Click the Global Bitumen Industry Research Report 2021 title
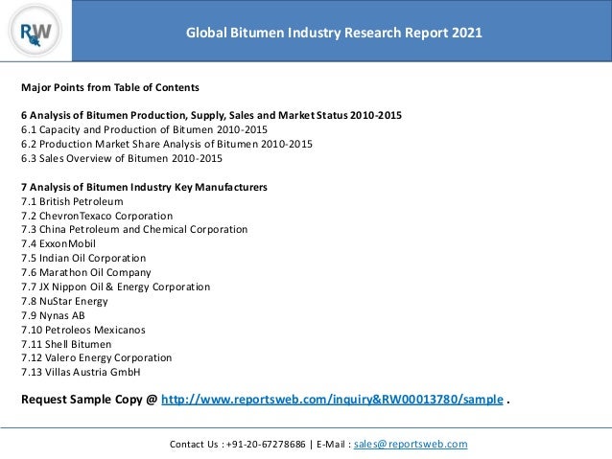This screenshot has height=459, width=612. coord(334,33)
